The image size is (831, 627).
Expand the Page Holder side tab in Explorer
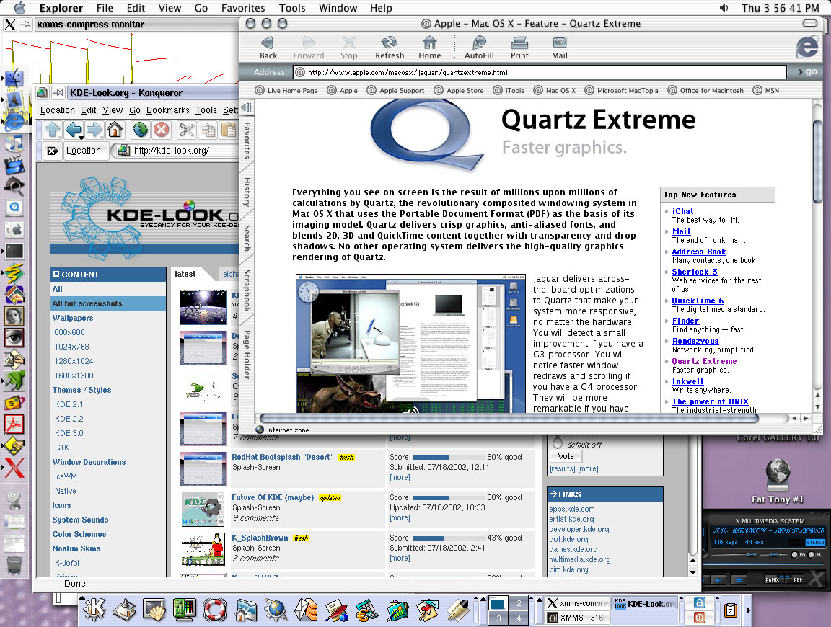247,355
